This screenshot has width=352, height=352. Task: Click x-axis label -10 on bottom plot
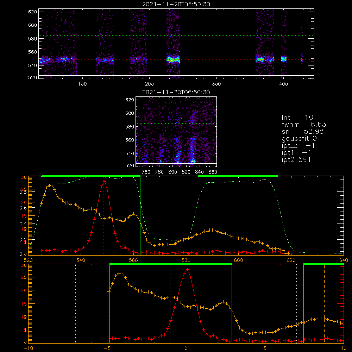[x=28, y=348]
